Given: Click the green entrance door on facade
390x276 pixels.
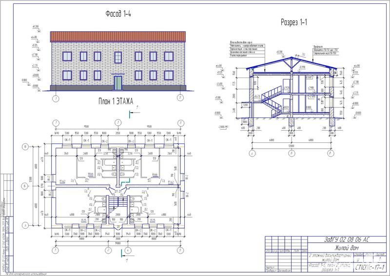Looking at the screenshot, I should click(x=118, y=82).
